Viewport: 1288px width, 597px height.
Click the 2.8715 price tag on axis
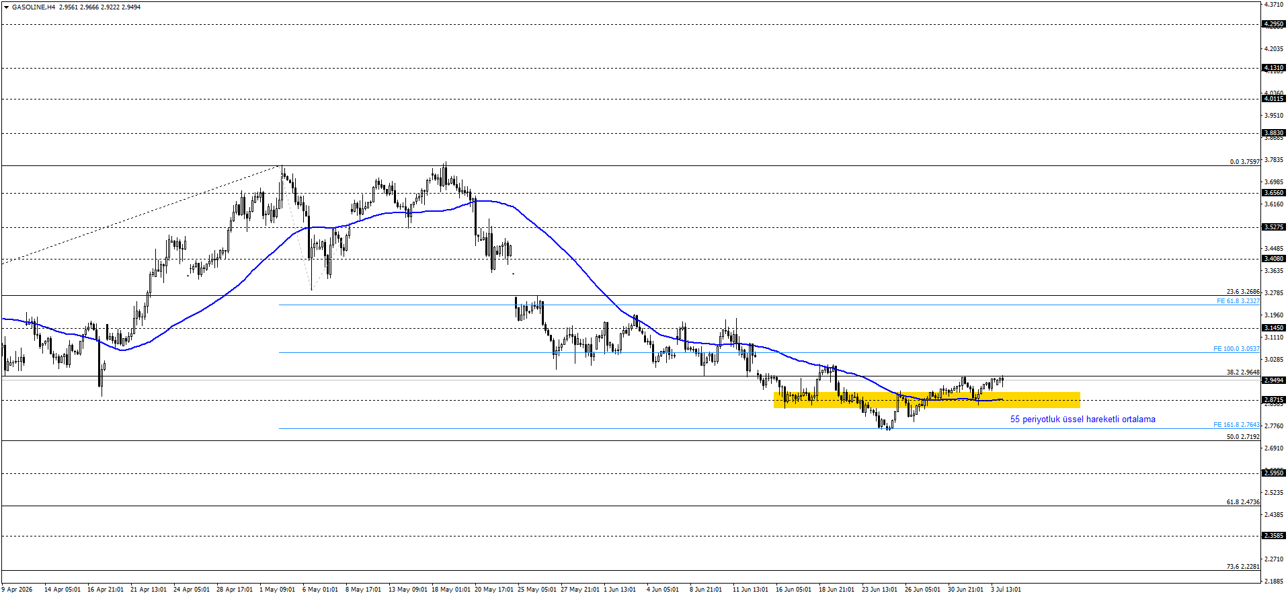[1274, 400]
